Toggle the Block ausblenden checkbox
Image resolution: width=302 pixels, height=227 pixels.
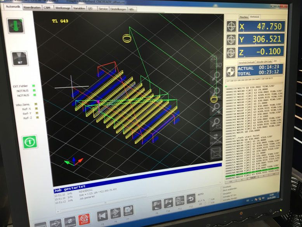coord(222,190)
